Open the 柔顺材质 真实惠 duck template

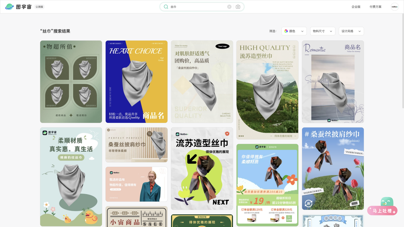coord(71,177)
